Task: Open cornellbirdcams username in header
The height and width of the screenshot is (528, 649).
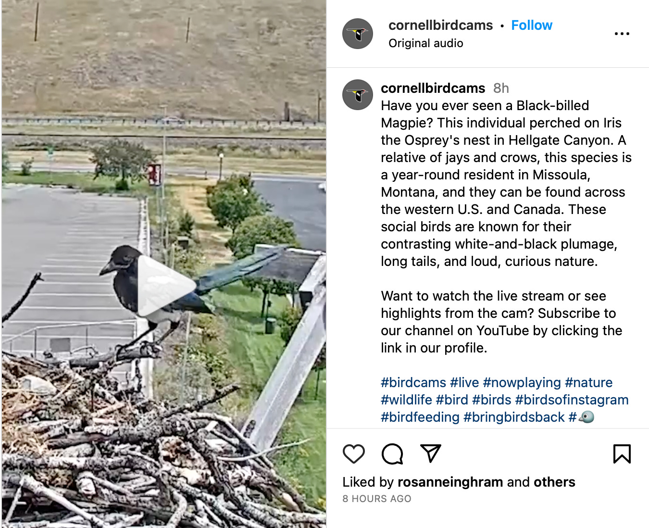Action: click(441, 25)
